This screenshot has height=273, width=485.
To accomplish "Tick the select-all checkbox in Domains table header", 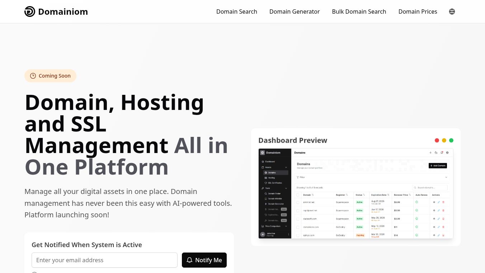I will (298, 195).
